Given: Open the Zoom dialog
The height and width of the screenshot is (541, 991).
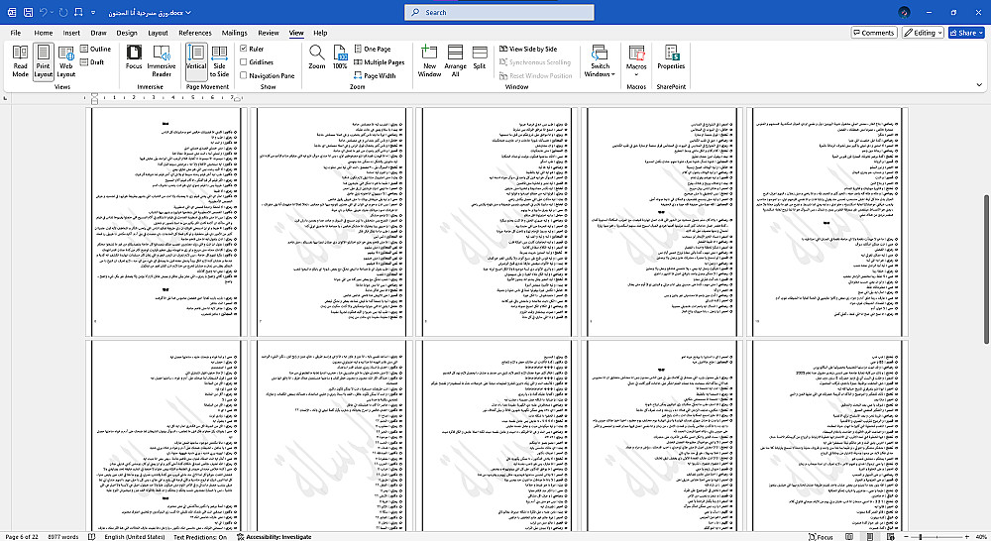Looking at the screenshot, I should (317, 57).
